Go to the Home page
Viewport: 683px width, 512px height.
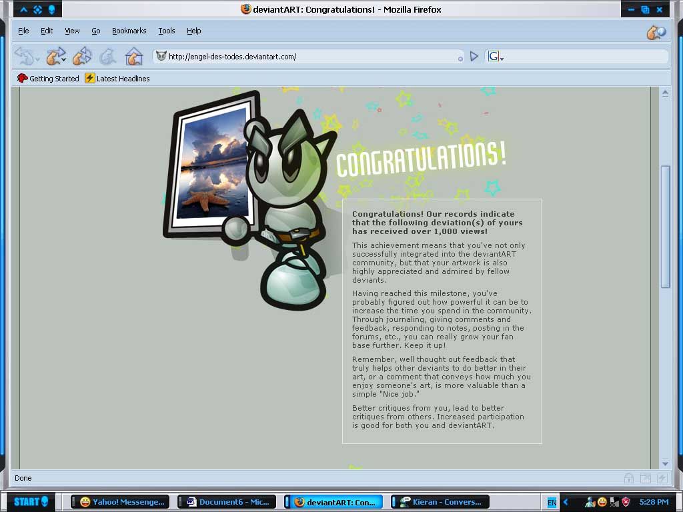tap(133, 56)
